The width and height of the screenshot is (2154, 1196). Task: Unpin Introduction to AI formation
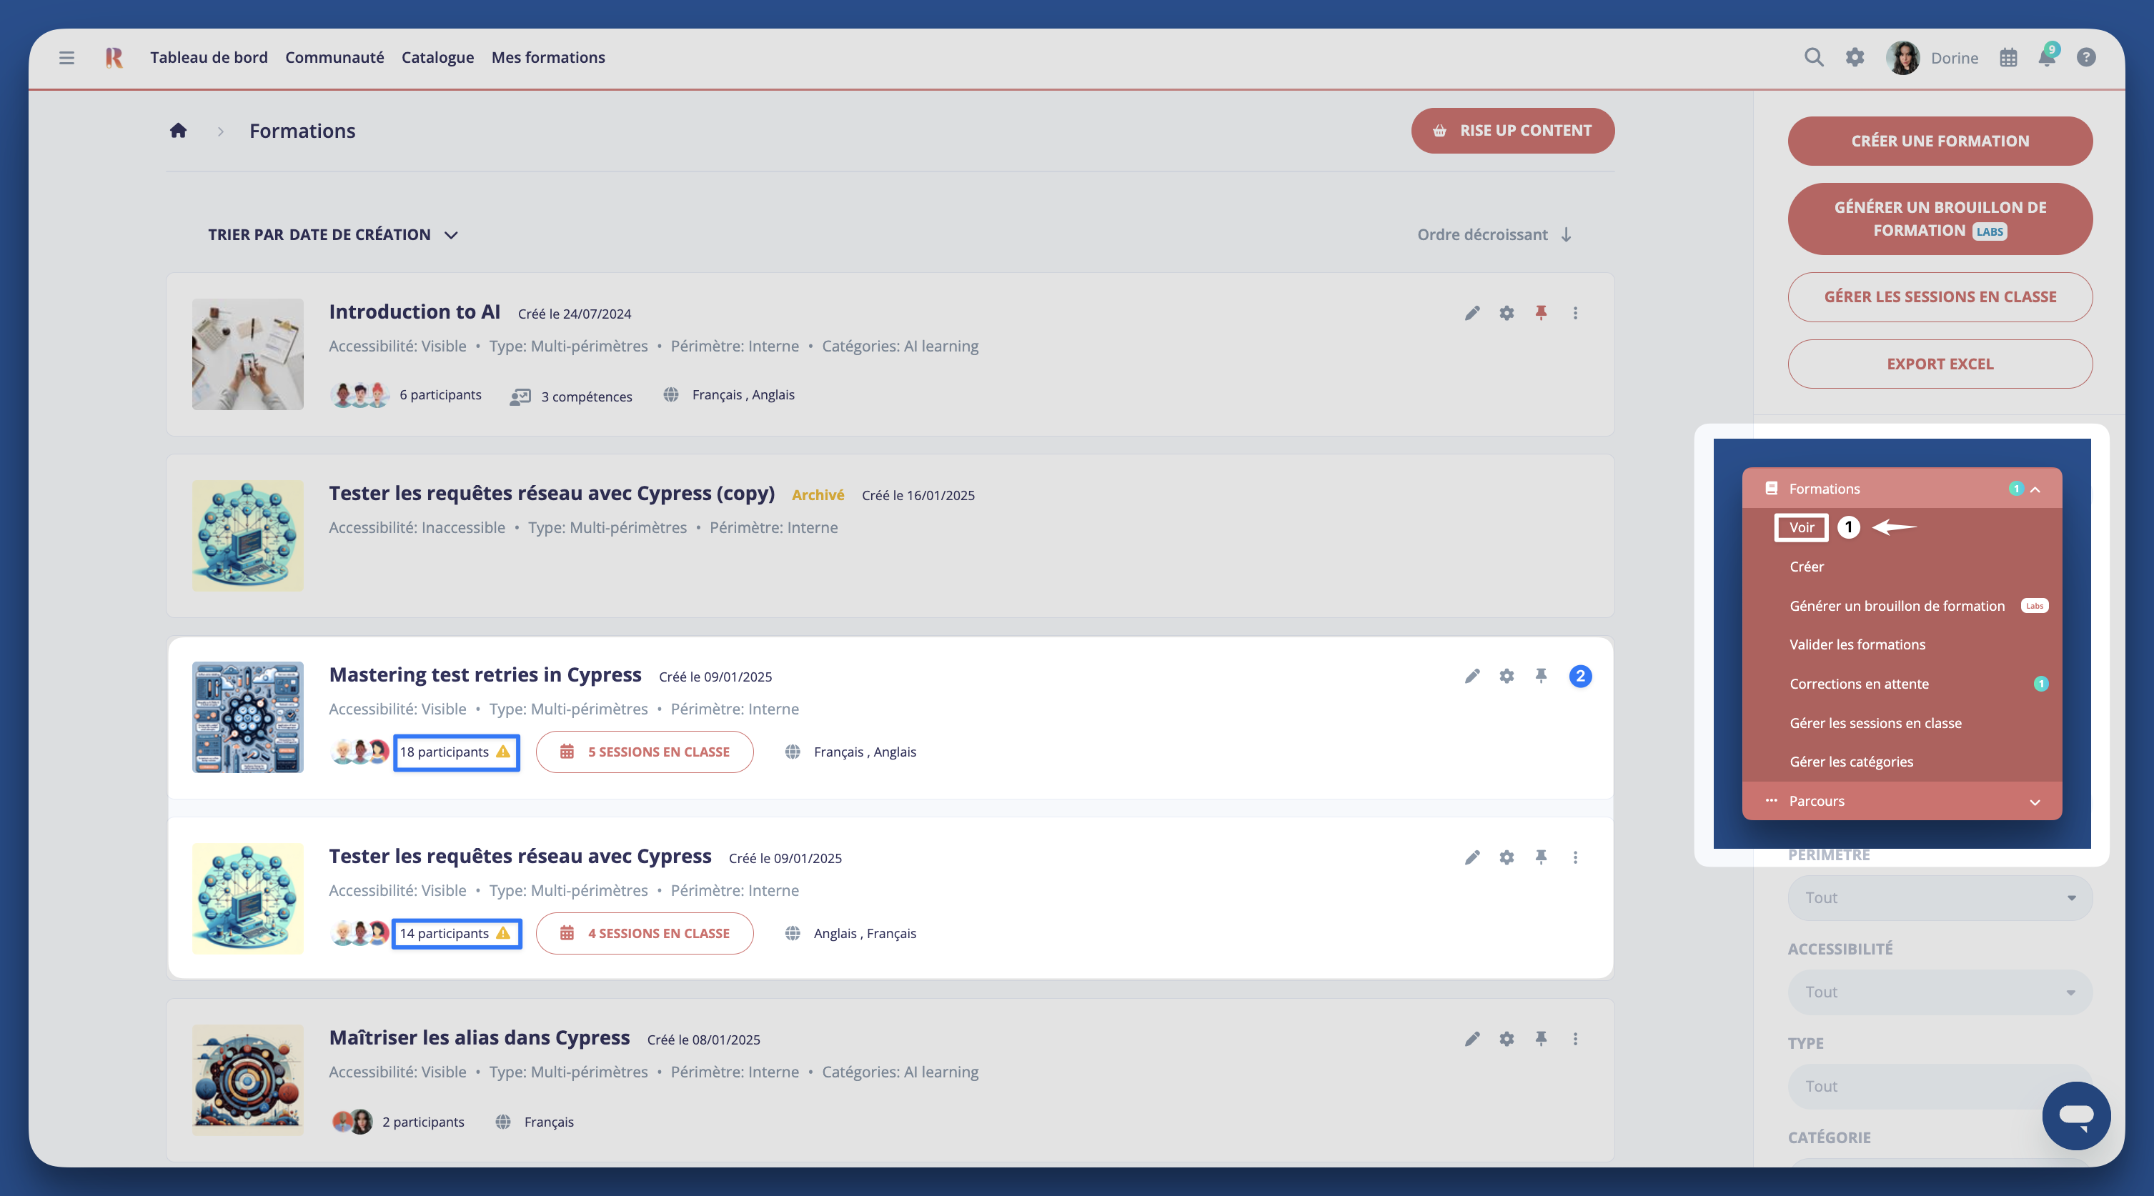coord(1541,314)
